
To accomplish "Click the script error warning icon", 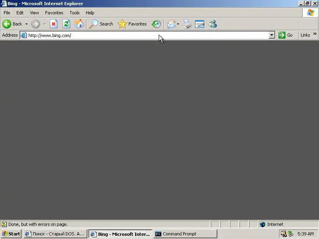I will (x=4, y=224).
